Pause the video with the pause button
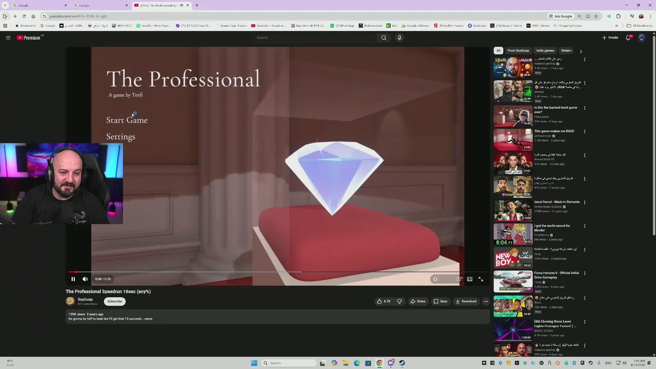Viewport: 656px width, 369px height. [x=73, y=279]
